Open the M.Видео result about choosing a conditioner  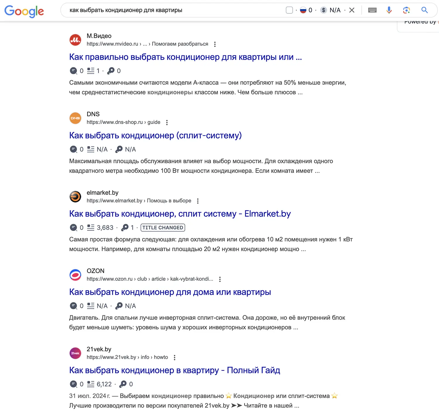click(185, 57)
